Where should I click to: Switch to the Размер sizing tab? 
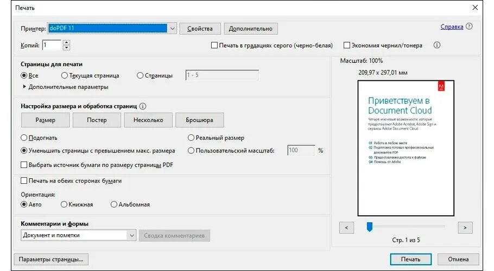46,120
